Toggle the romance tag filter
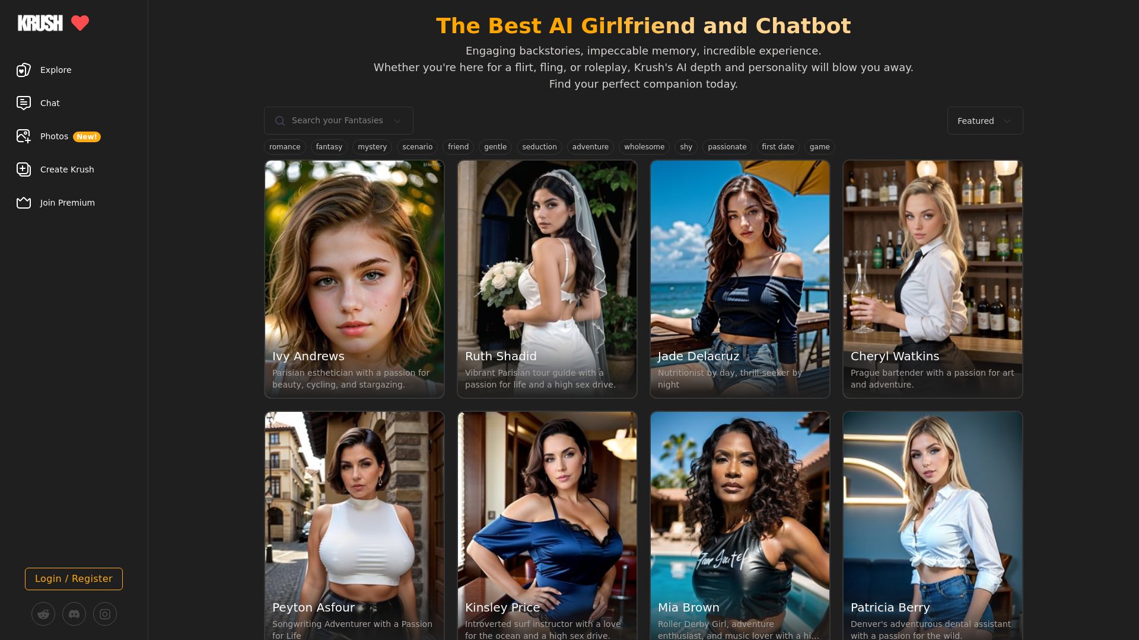Image resolution: width=1139 pixels, height=640 pixels. click(285, 147)
